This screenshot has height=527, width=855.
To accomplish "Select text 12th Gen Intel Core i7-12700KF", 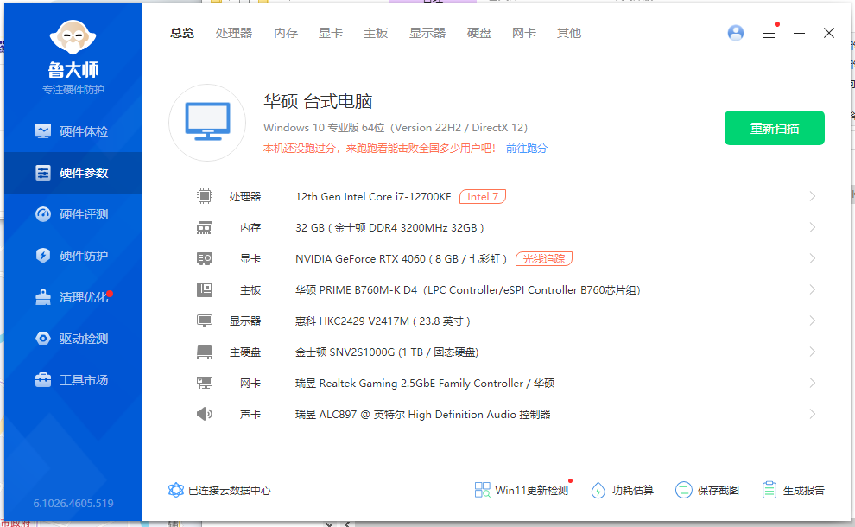I will 373,196.
